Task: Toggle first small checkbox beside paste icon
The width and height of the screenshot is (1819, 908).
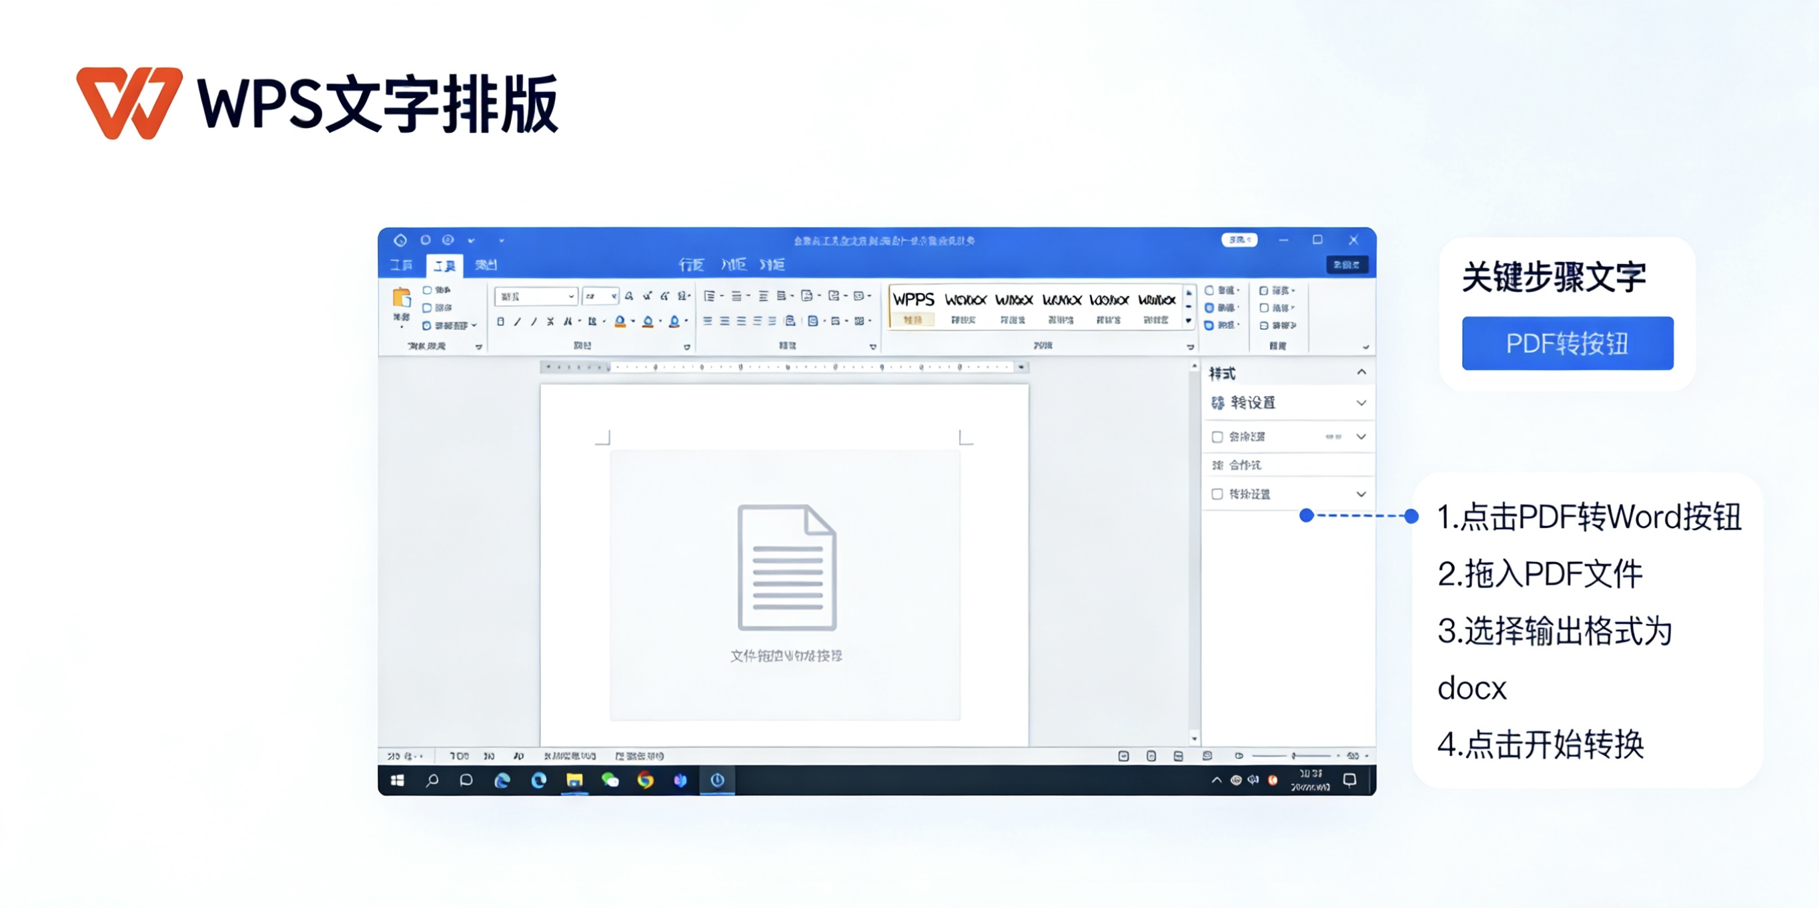Action: point(426,290)
